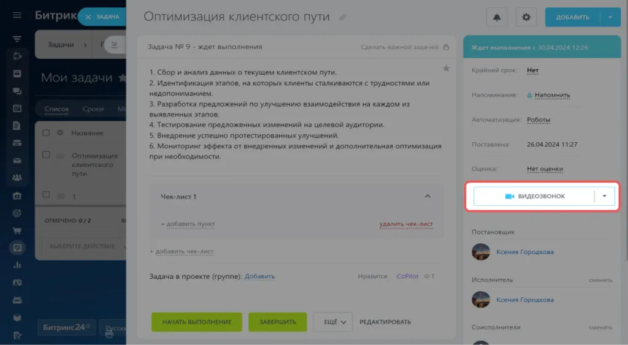Image resolution: width=628 pixels, height=345 pixels.
Task: Open the hamburger main menu
Action: 17,15
